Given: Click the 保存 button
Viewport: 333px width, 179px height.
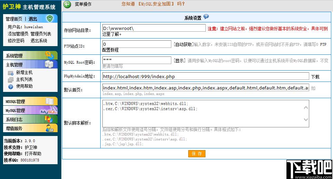Looking at the screenshot, I should coord(196,154).
